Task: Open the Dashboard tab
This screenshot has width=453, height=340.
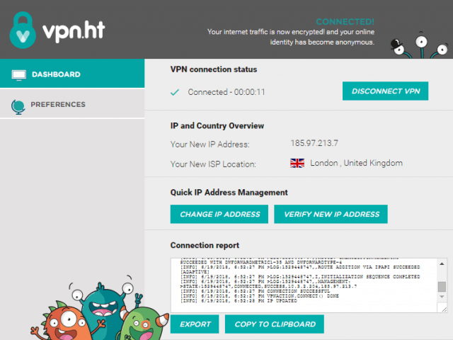Action: (72, 74)
